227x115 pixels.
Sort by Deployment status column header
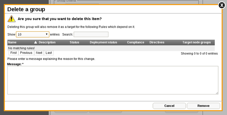pos(103,42)
